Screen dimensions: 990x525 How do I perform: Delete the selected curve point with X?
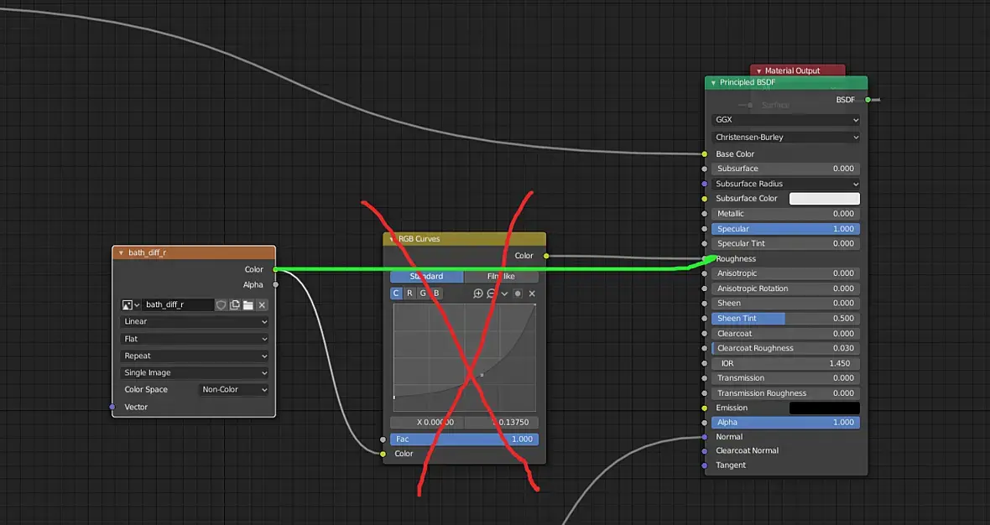point(532,294)
